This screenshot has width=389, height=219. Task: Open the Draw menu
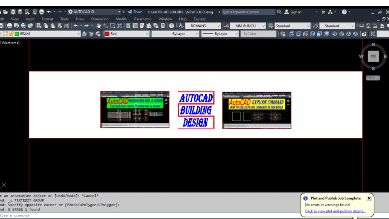pos(80,19)
